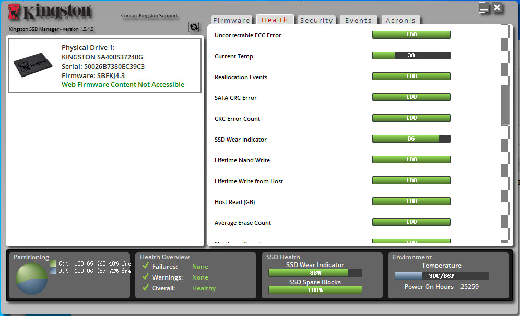Click the C:\ partition color swatch
Image resolution: width=520 pixels, height=316 pixels.
click(53, 263)
